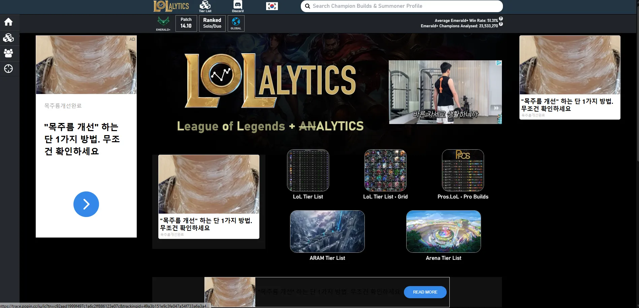This screenshot has height=308, width=639.
Task: Click the AD label on the left ad
Action: click(x=132, y=39)
